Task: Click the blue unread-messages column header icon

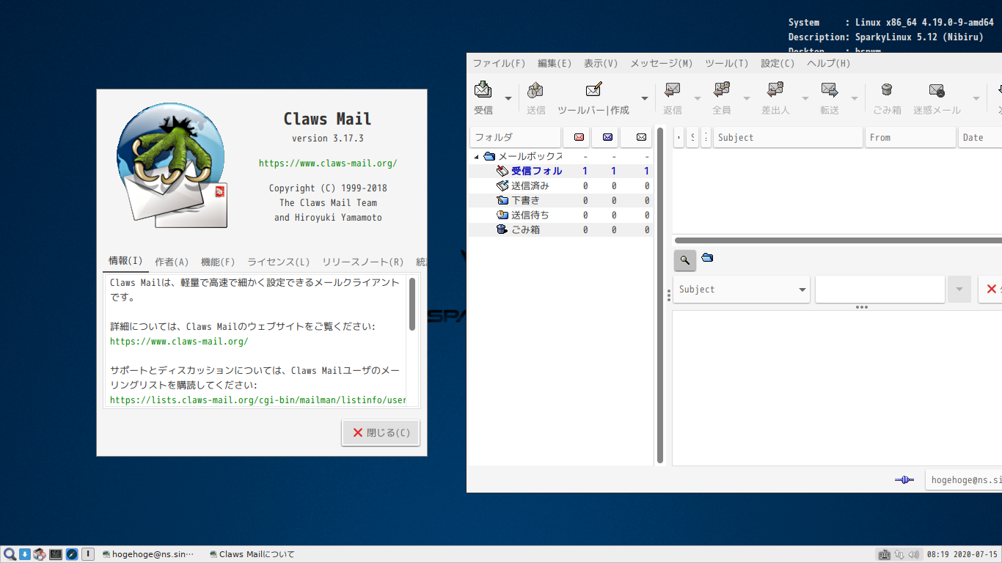Action: coord(607,137)
